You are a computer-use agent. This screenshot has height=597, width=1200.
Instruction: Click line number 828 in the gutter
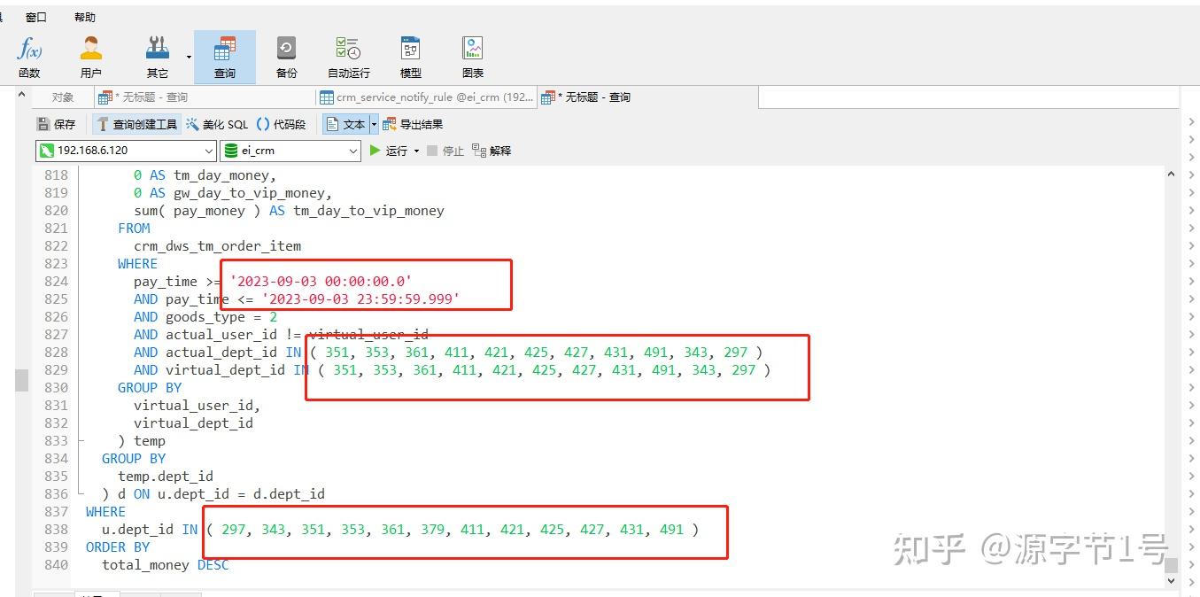point(56,352)
